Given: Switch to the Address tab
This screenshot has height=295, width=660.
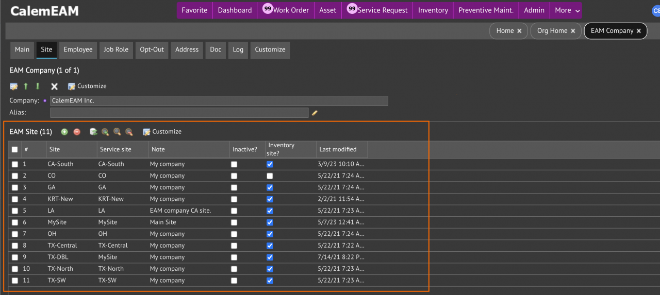Looking at the screenshot, I should 187,50.
